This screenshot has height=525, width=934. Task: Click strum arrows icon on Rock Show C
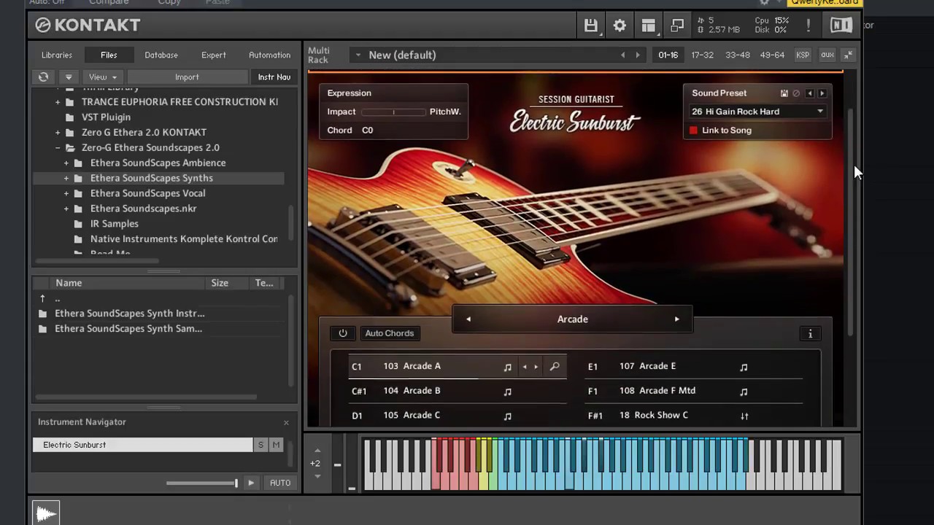(x=744, y=416)
